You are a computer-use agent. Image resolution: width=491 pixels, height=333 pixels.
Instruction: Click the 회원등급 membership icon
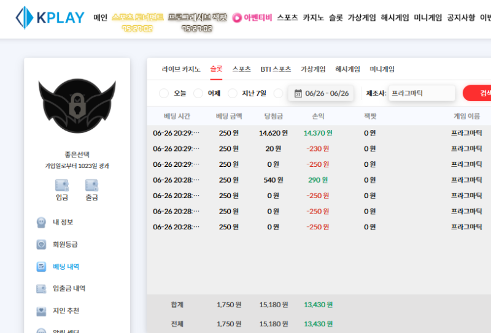(x=41, y=245)
